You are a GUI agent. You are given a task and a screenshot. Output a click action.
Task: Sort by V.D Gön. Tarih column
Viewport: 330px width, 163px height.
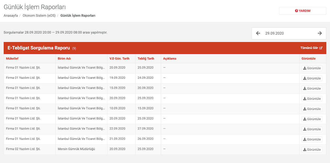[x=119, y=59]
